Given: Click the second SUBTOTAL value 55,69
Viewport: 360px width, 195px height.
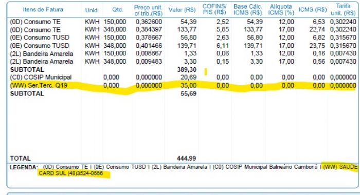Looking at the screenshot, I should pos(189,93).
